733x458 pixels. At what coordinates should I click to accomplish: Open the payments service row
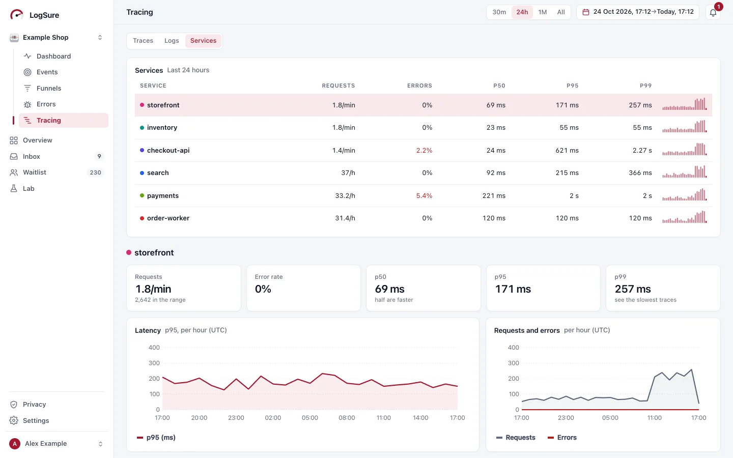click(x=424, y=196)
